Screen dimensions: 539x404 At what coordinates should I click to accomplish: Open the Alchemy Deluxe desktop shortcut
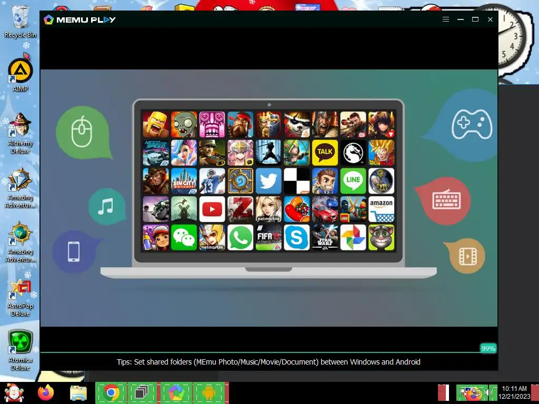coord(21,133)
